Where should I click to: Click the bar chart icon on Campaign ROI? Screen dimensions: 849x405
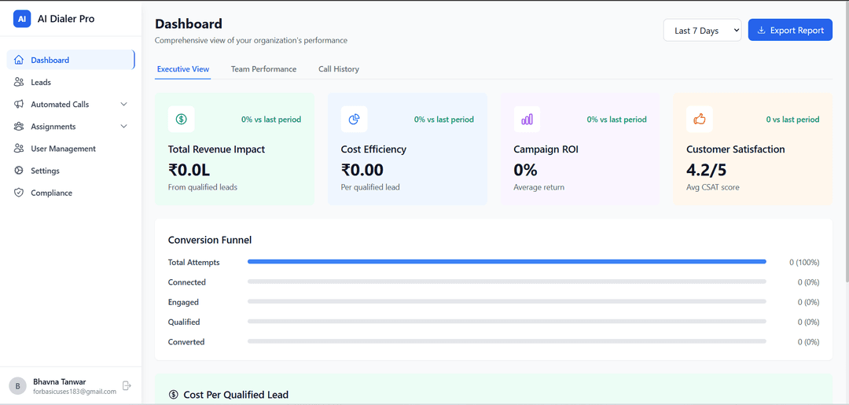527,120
